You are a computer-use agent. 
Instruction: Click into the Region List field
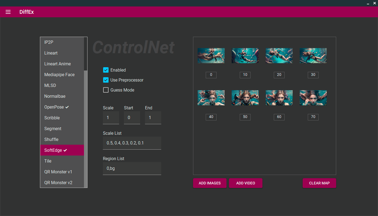click(132, 168)
